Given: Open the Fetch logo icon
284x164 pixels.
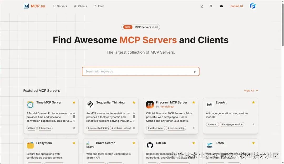Looking at the screenshot, I should point(210,145).
